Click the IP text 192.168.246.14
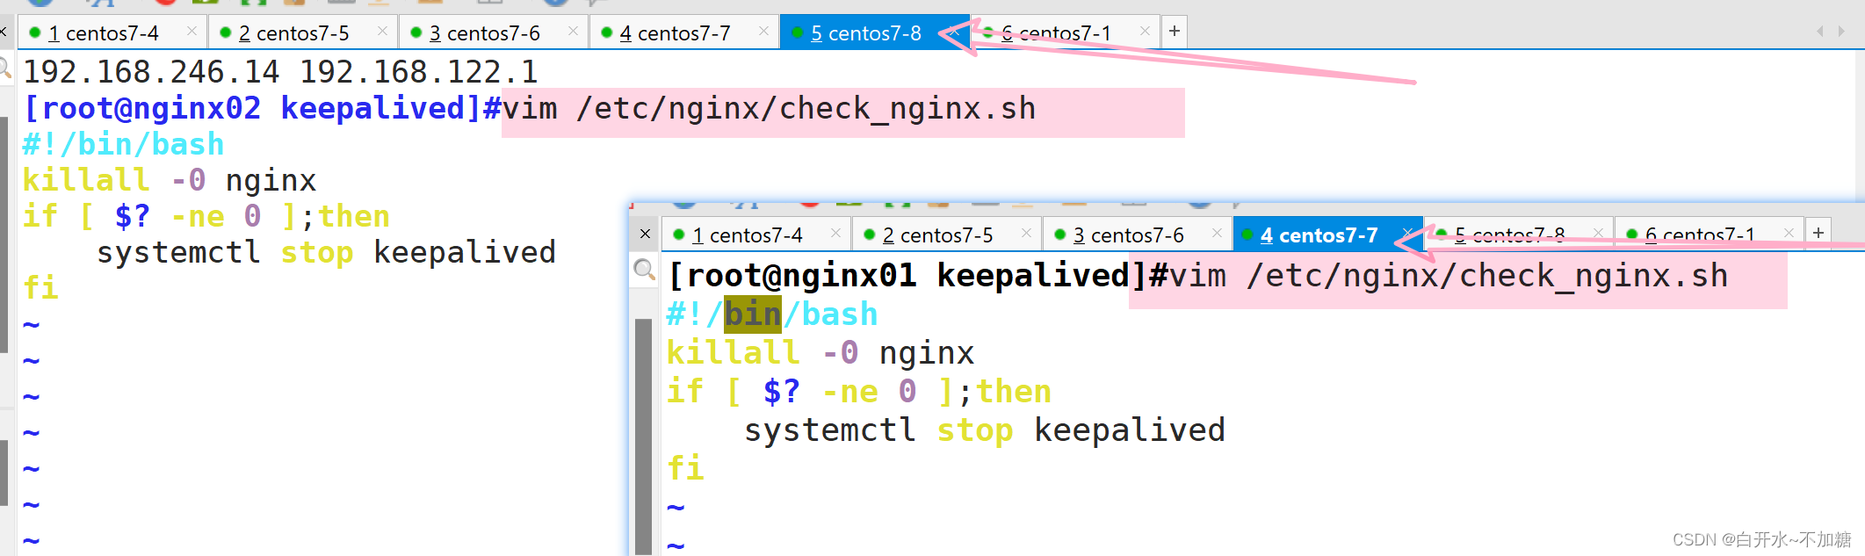This screenshot has height=556, width=1865. tap(151, 72)
